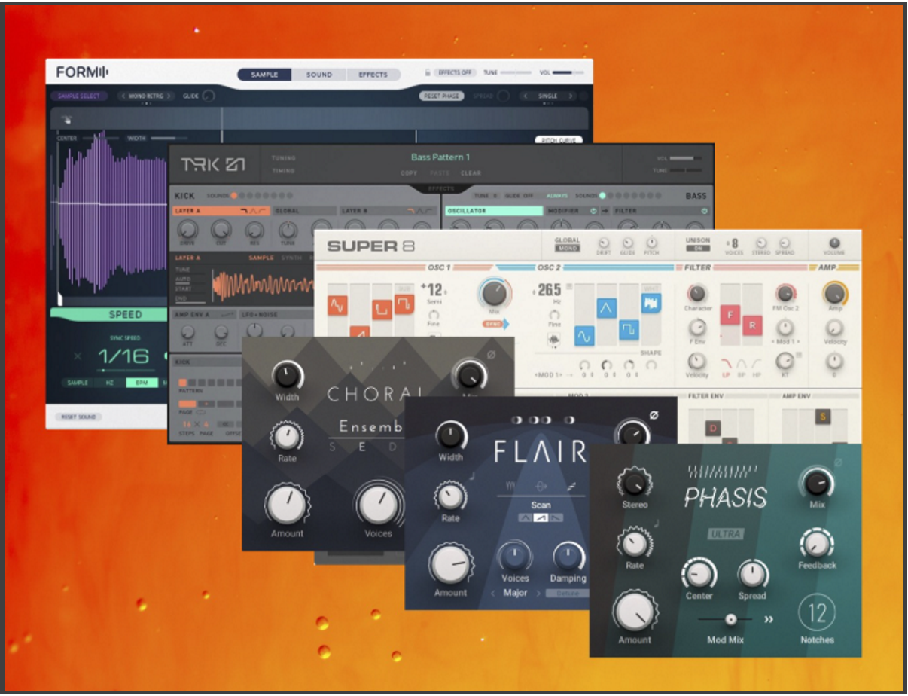Click the Amount knob in Choral
Screen dimensions: 908x696
tap(287, 505)
